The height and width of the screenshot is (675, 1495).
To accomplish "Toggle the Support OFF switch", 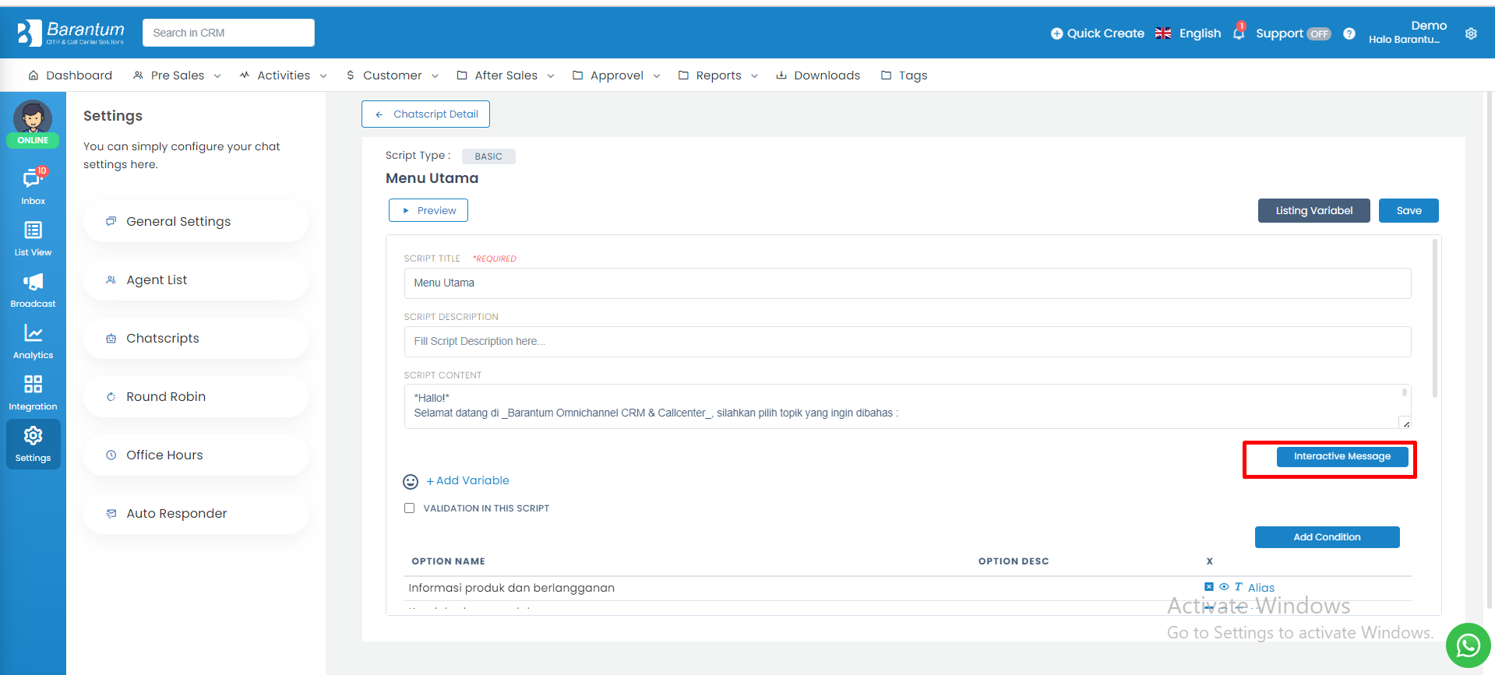I will coord(1319,33).
